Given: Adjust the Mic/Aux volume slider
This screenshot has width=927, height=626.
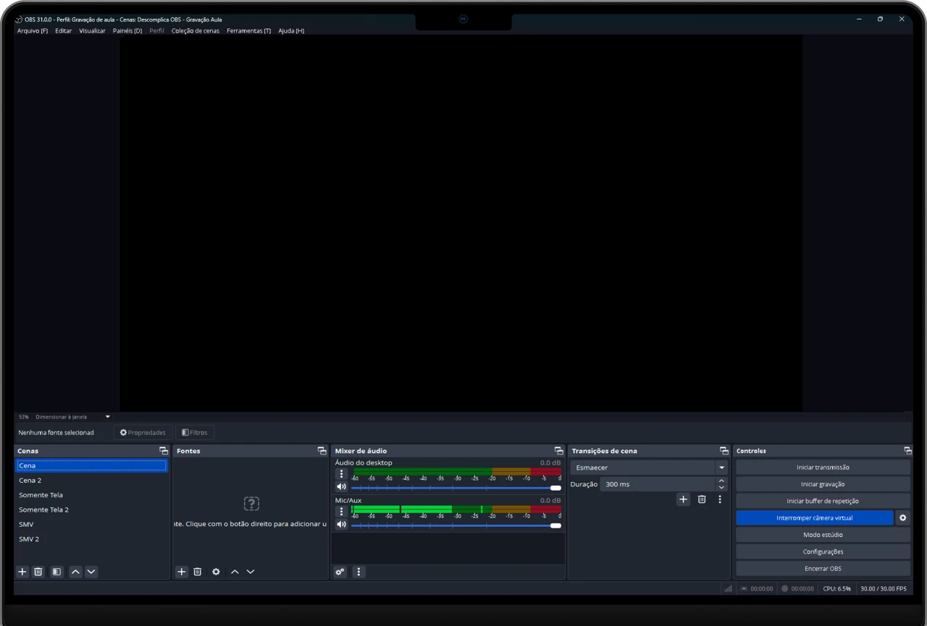Looking at the screenshot, I should [x=456, y=525].
